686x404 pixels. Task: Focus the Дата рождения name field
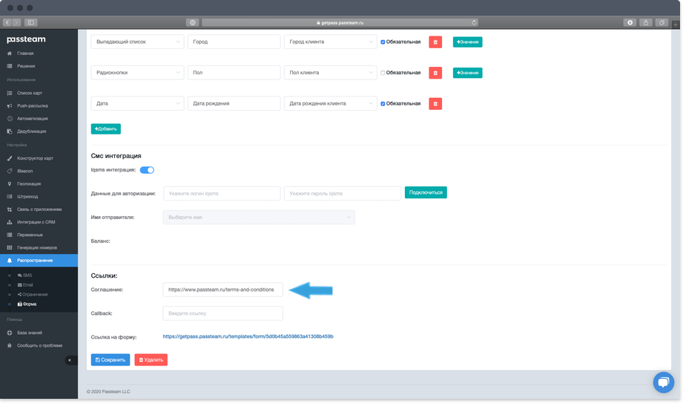[234, 104]
